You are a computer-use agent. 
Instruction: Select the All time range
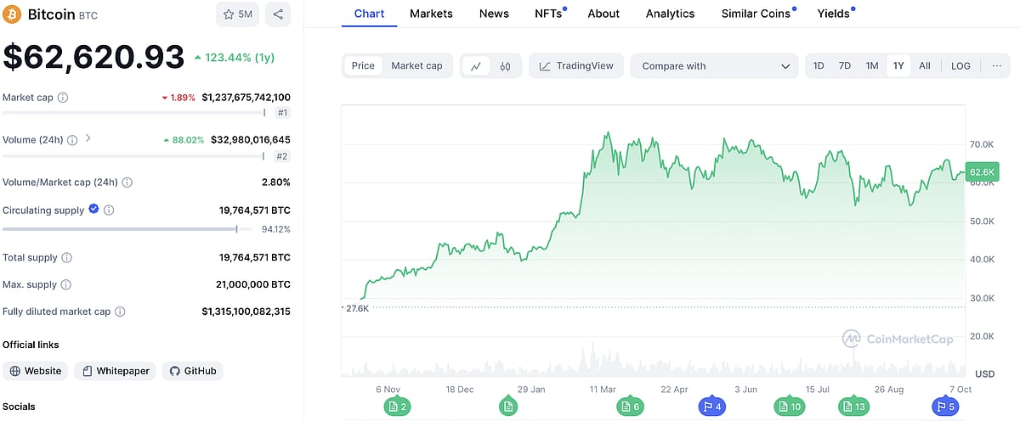[925, 66]
